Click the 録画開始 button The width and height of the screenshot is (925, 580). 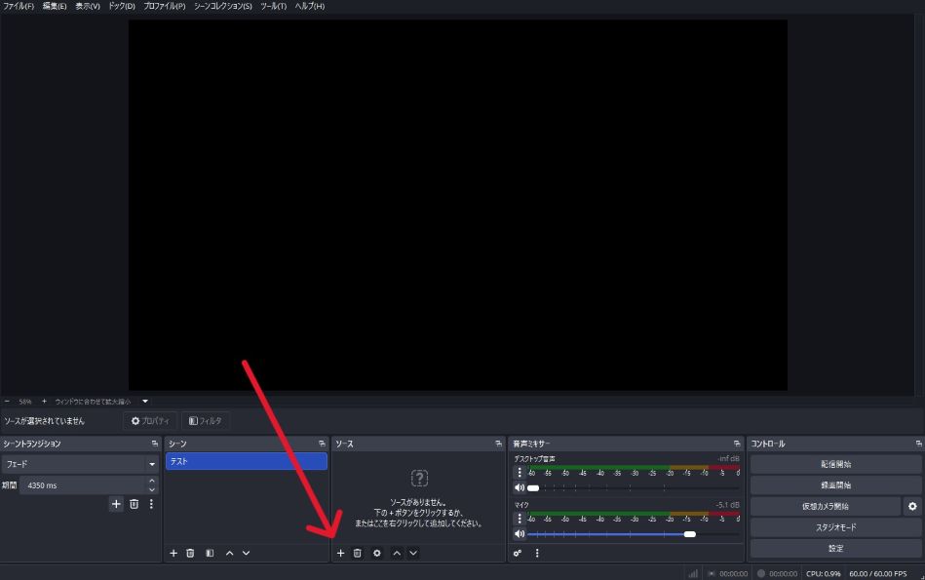pyautogui.click(x=835, y=485)
